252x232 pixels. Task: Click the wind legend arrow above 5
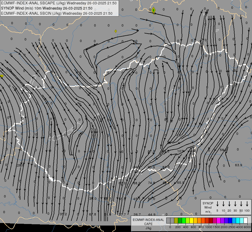pos(217,204)
